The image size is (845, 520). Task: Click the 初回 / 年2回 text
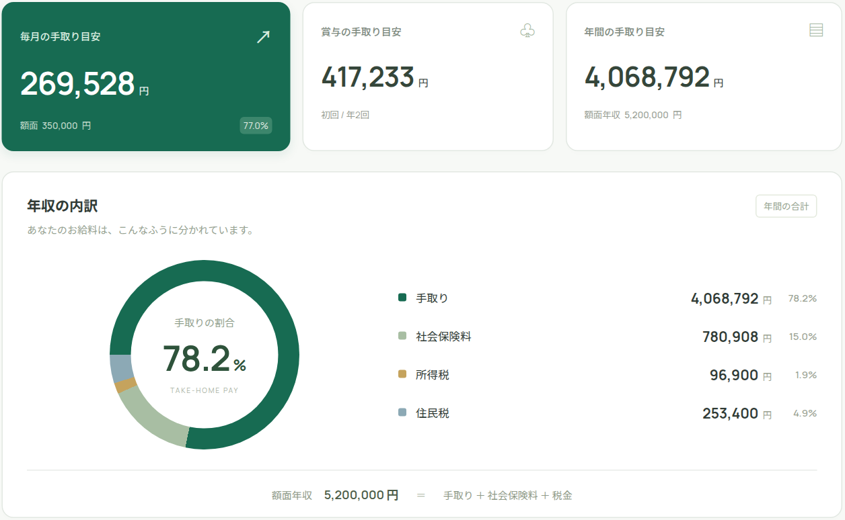coord(346,115)
